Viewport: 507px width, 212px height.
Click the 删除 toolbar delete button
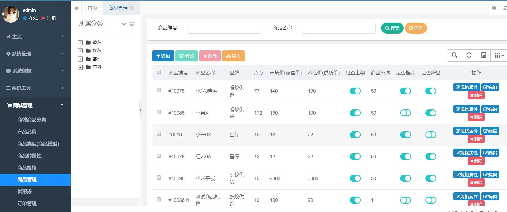[x=210, y=56]
